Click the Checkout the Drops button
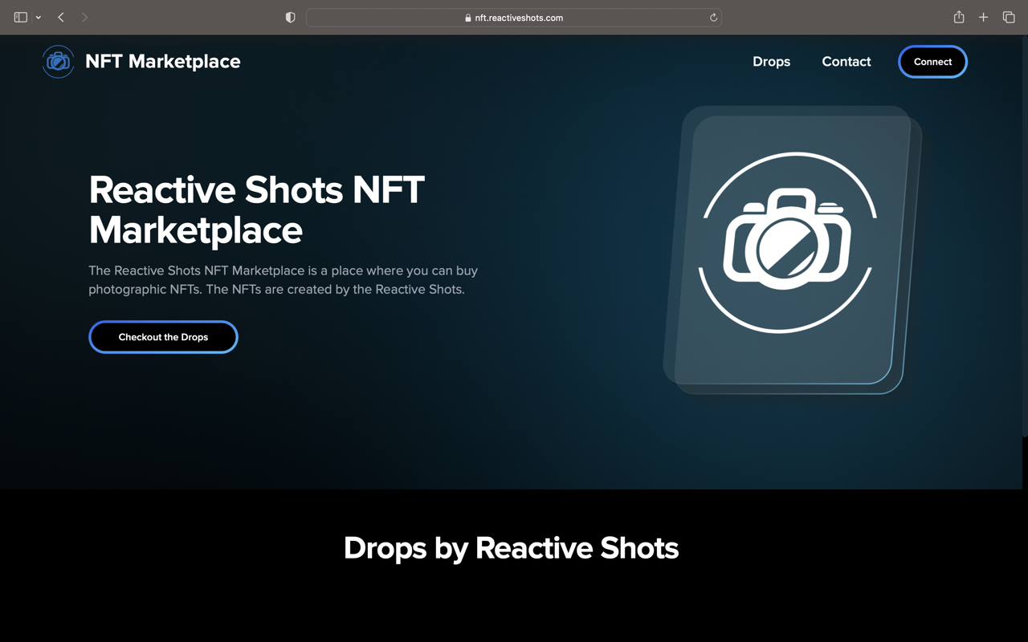 pyautogui.click(x=163, y=336)
